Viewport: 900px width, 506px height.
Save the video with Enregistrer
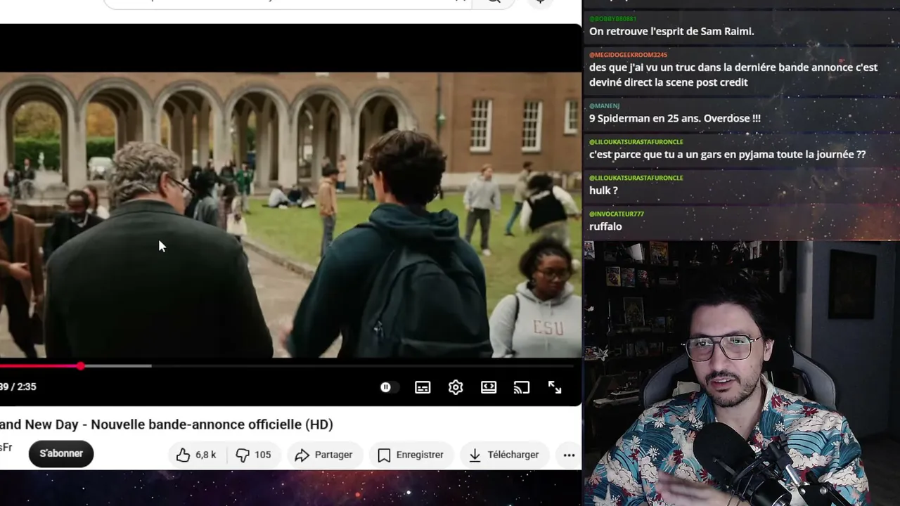411,455
